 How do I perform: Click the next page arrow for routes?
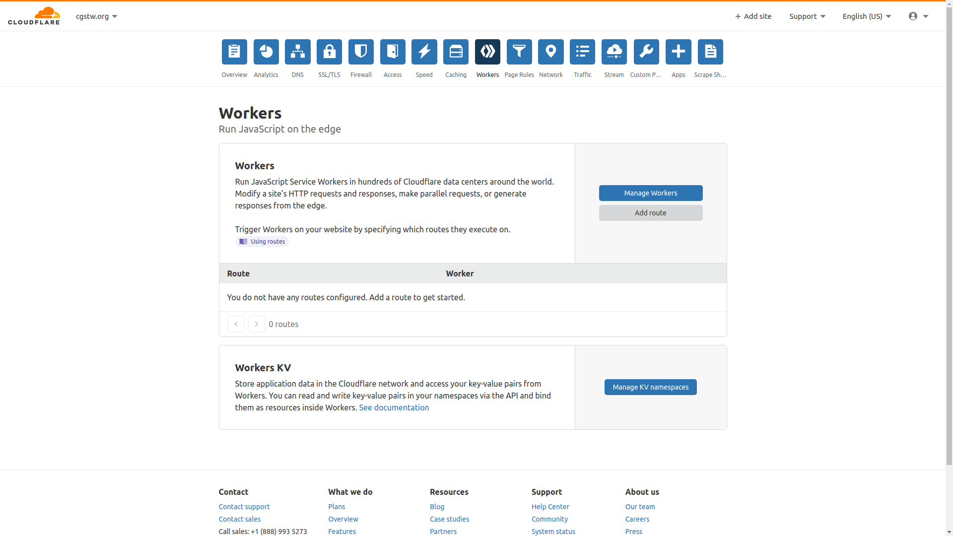(256, 324)
